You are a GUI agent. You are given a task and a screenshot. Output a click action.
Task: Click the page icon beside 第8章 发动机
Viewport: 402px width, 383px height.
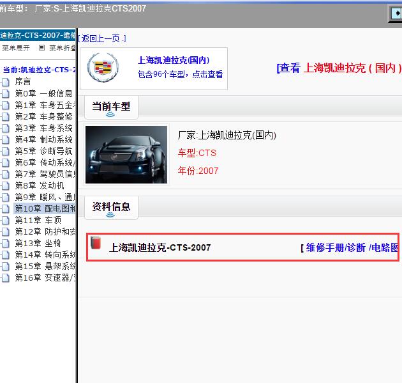[6, 185]
